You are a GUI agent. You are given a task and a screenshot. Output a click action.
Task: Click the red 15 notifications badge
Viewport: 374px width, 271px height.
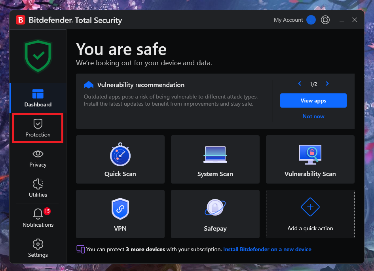click(x=47, y=211)
